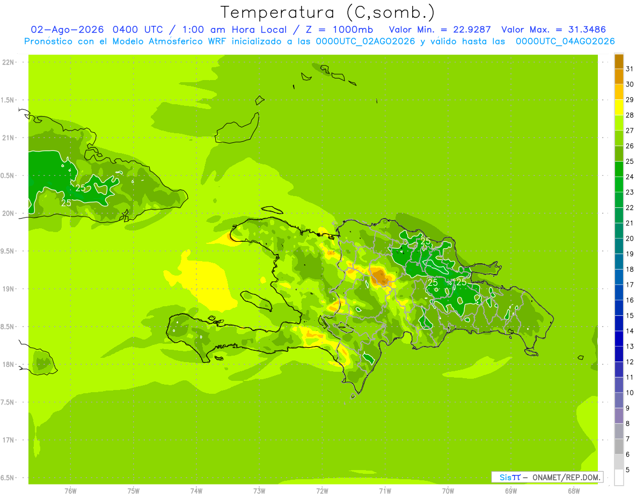644x498 pixels.
Task: Click the "19N" latitude axis label
Action: pyautogui.click(x=8, y=289)
